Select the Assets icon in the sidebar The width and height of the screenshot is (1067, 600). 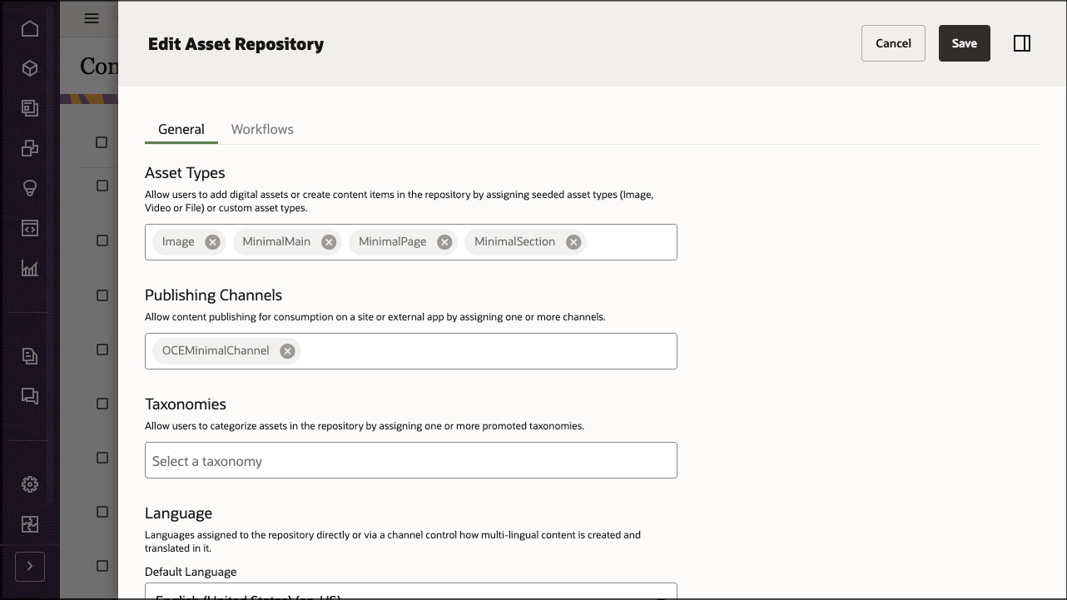click(30, 68)
